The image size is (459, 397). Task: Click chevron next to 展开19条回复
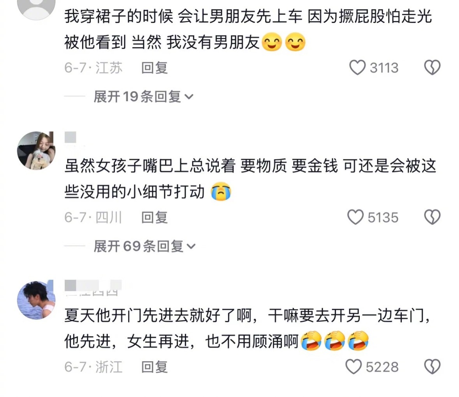point(189,97)
